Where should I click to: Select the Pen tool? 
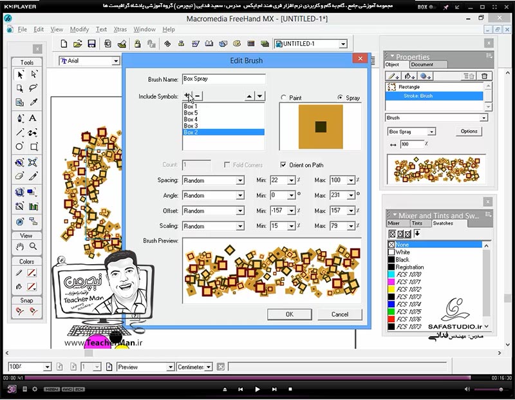pos(20,118)
